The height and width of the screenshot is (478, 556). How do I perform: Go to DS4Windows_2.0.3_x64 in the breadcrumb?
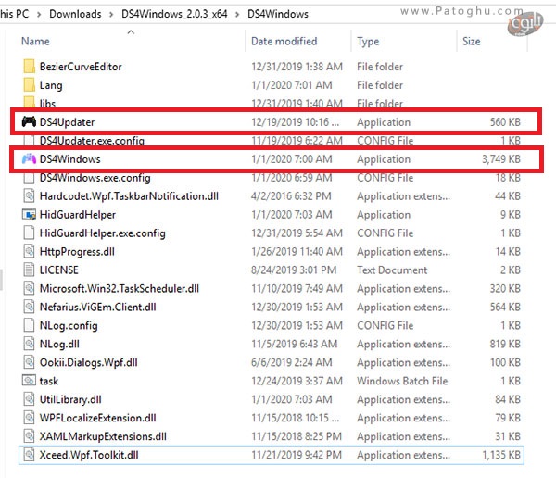click(174, 14)
